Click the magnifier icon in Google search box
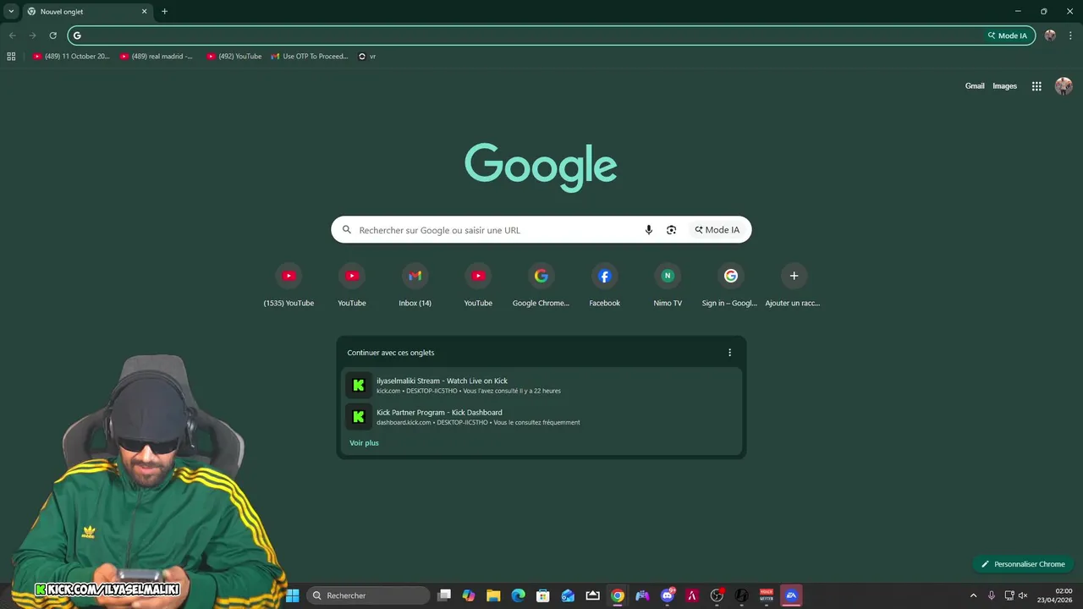Screen dimensions: 1083x609 pyautogui.click(x=347, y=230)
